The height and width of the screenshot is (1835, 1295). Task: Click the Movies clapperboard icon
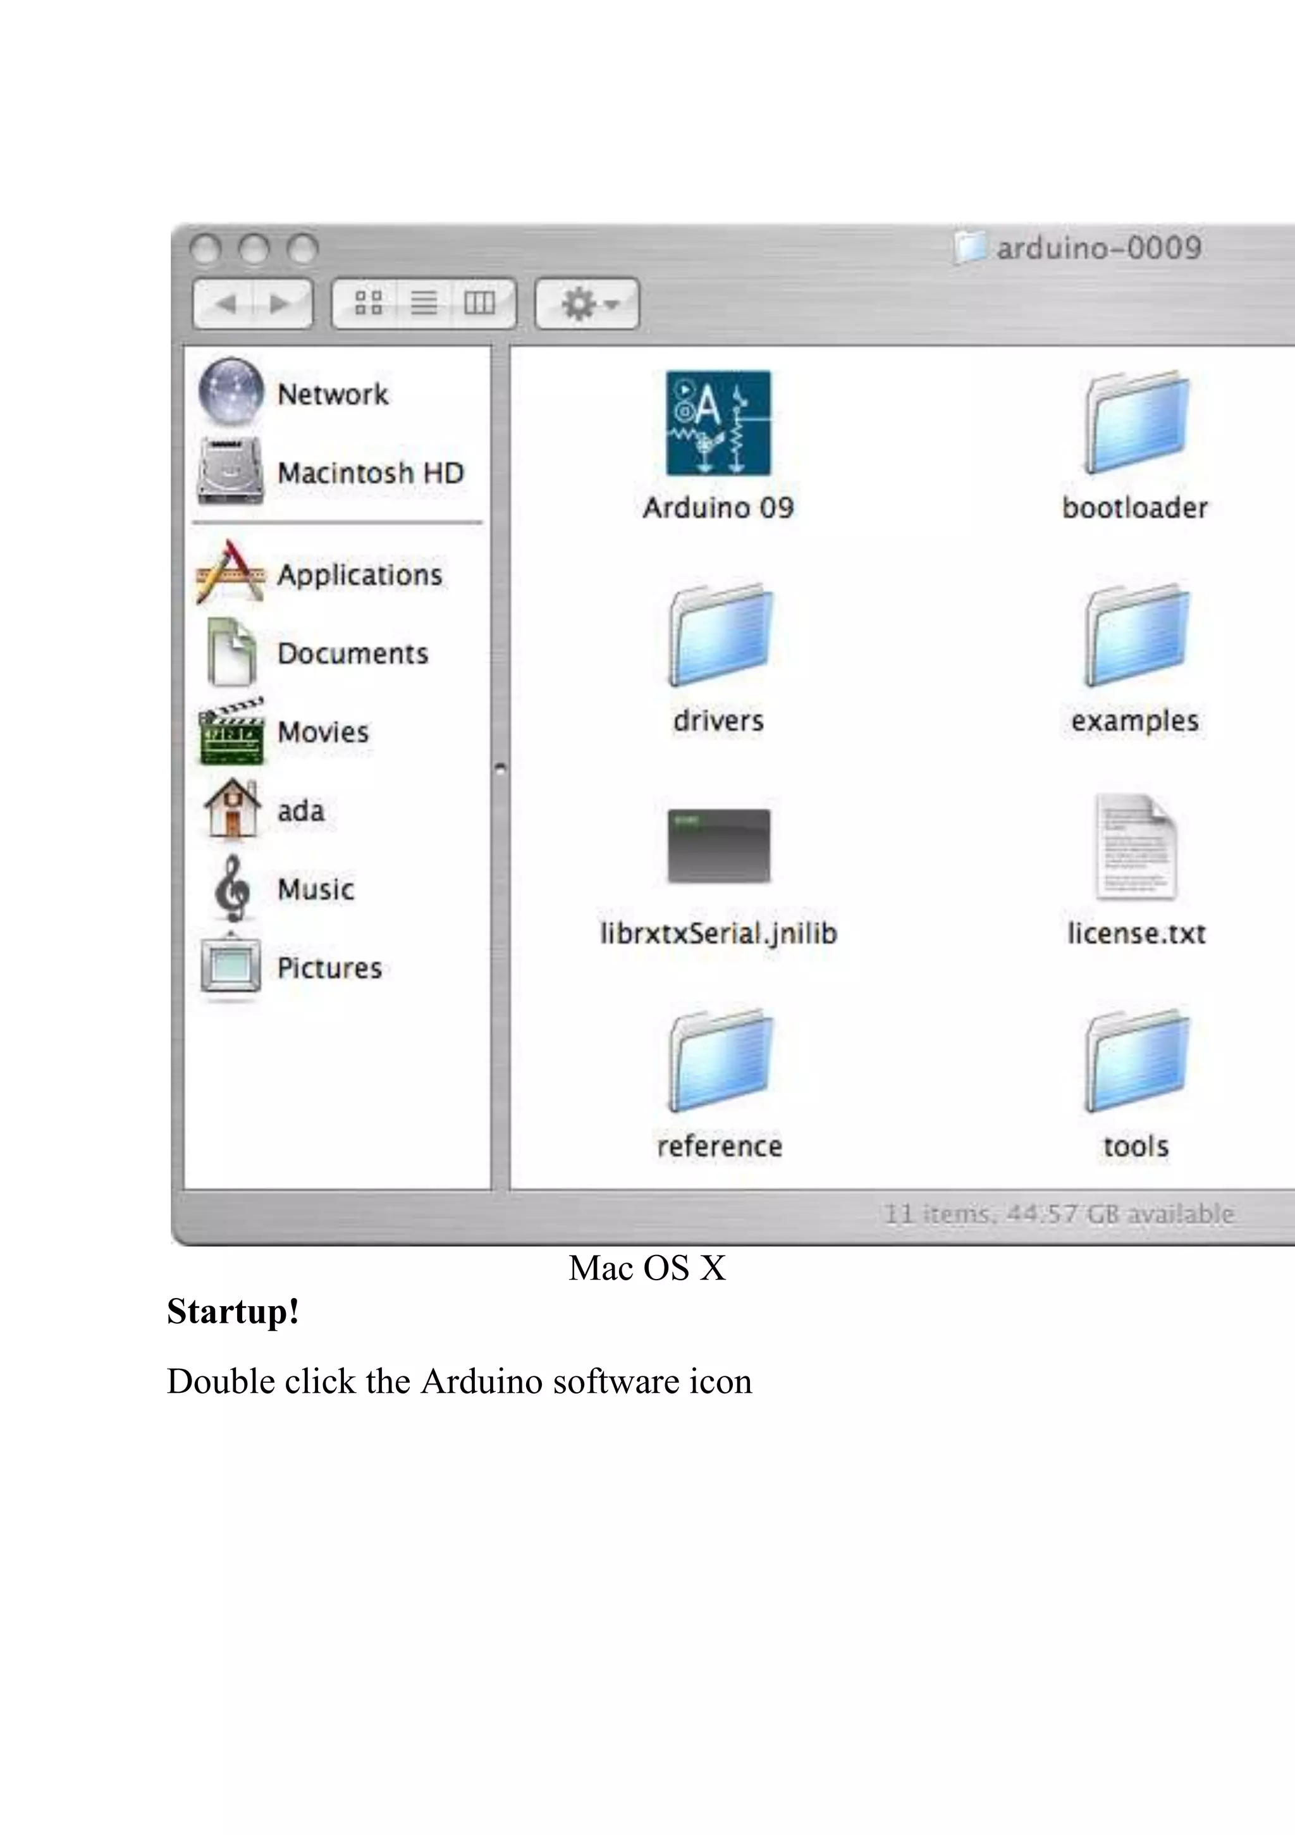click(231, 731)
